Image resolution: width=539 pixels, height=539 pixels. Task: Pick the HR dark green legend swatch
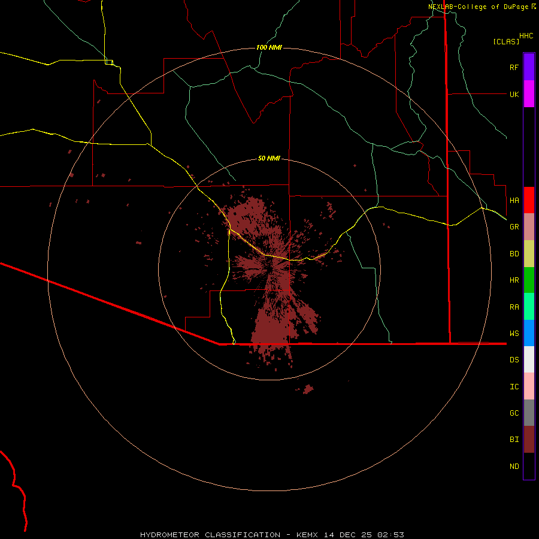tap(529, 280)
